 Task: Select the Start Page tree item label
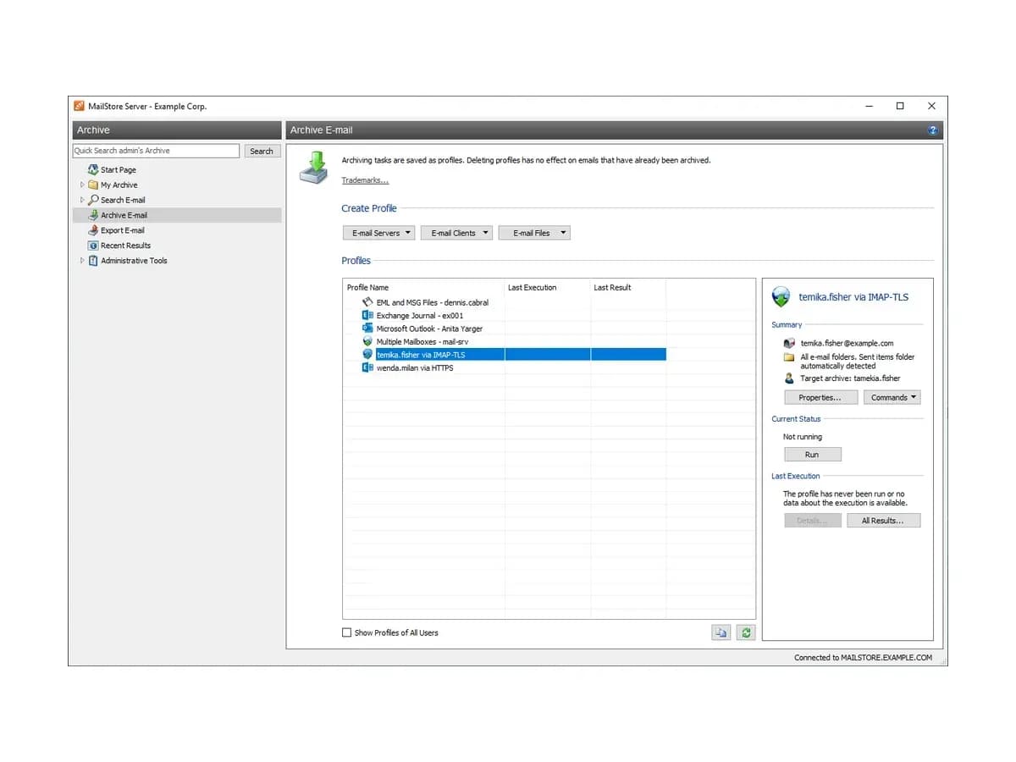click(x=119, y=170)
